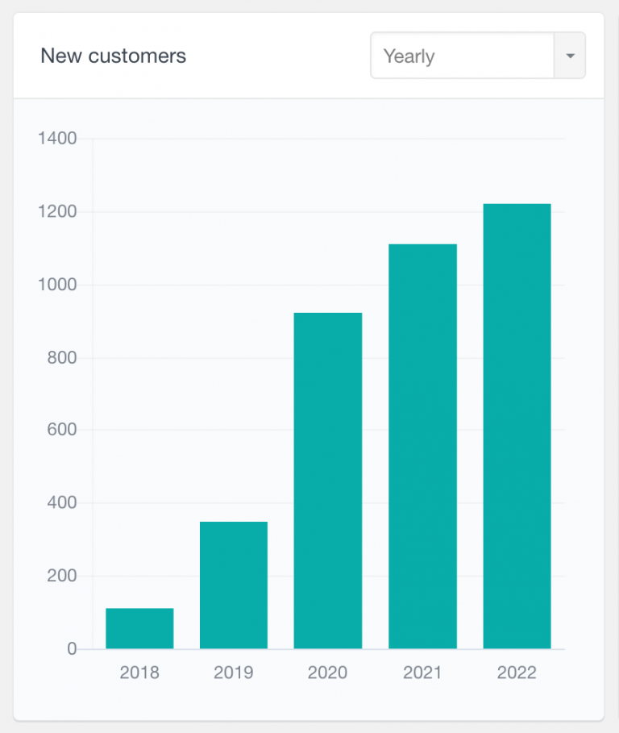Click the New customers panel title
This screenshot has height=733, width=619.
tap(113, 56)
